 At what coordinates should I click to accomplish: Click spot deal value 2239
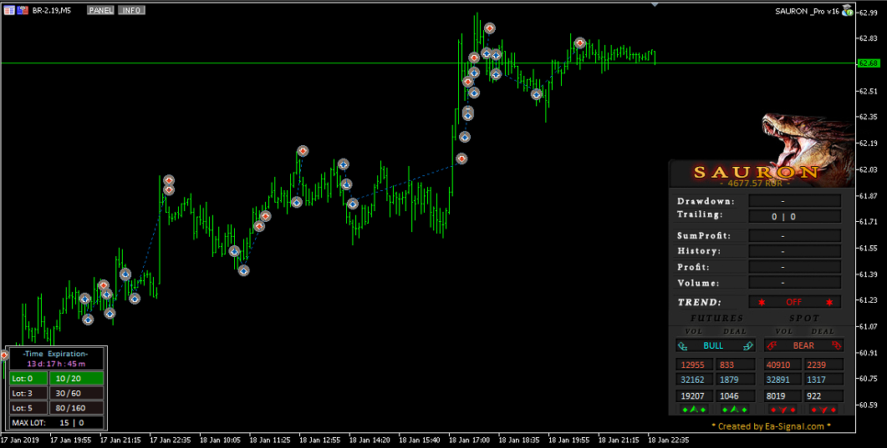tap(823, 365)
